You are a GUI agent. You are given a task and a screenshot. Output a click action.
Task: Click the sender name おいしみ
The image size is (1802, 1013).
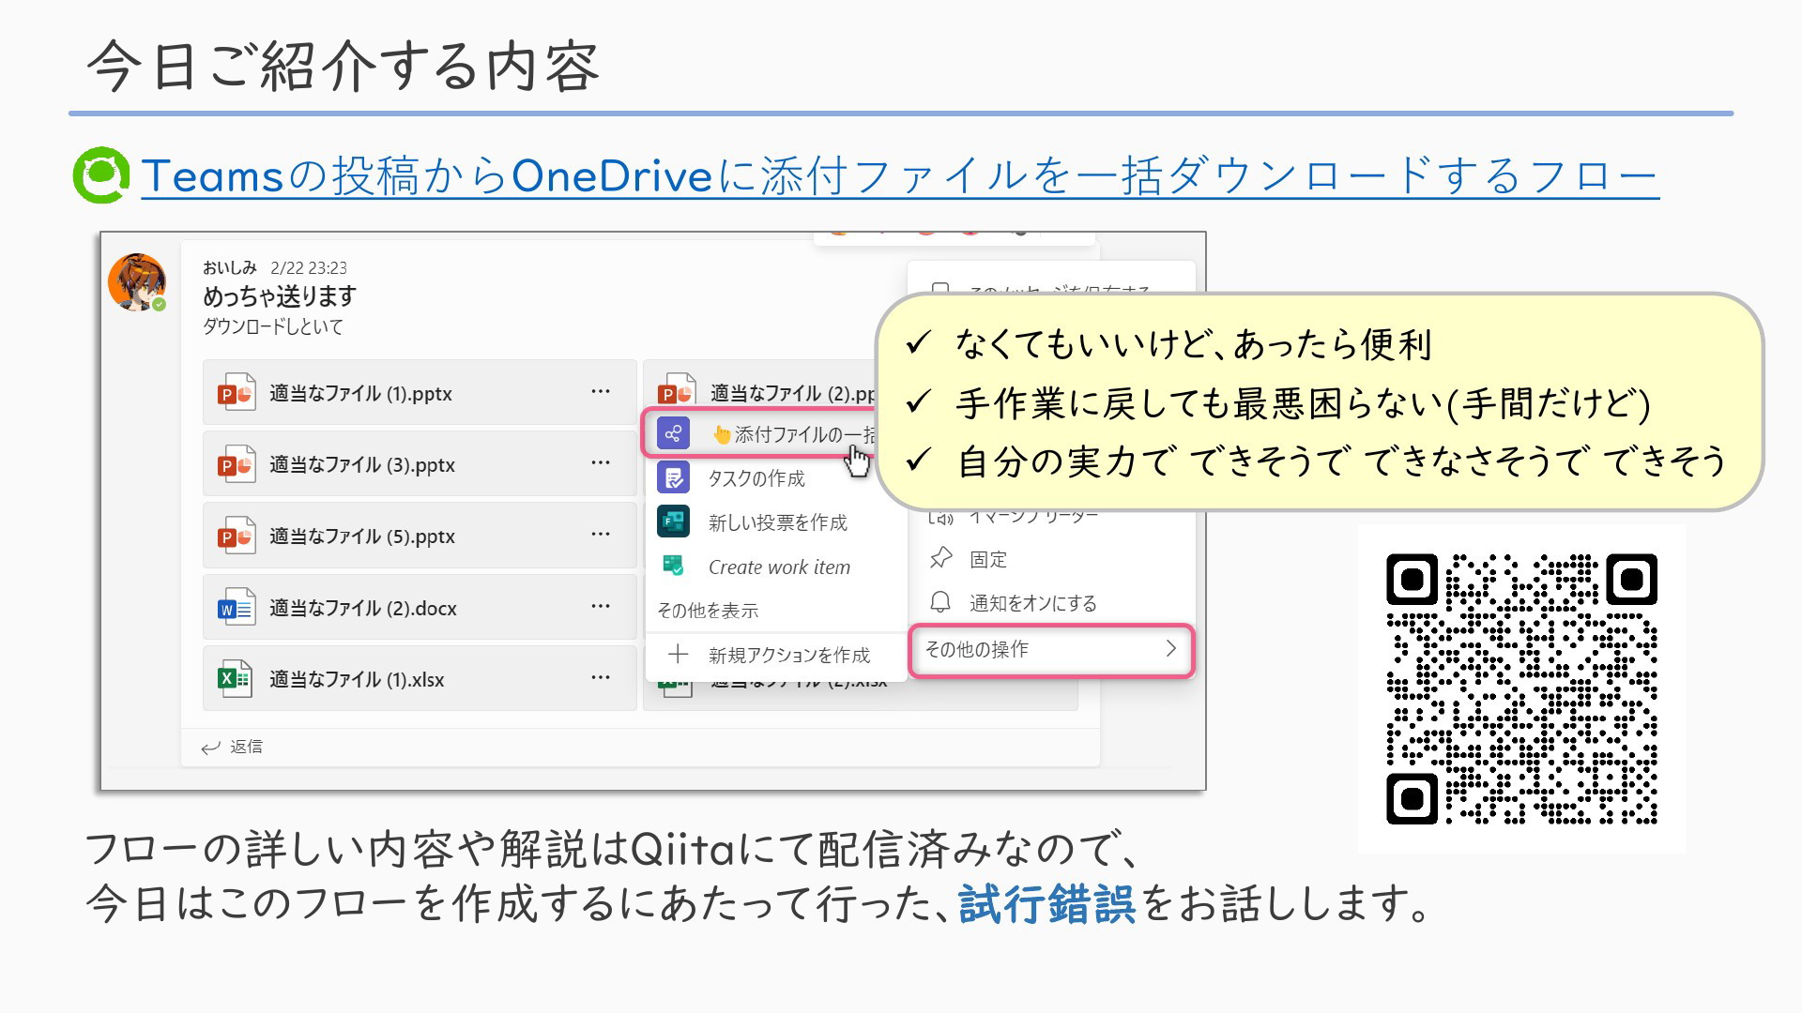(x=229, y=267)
